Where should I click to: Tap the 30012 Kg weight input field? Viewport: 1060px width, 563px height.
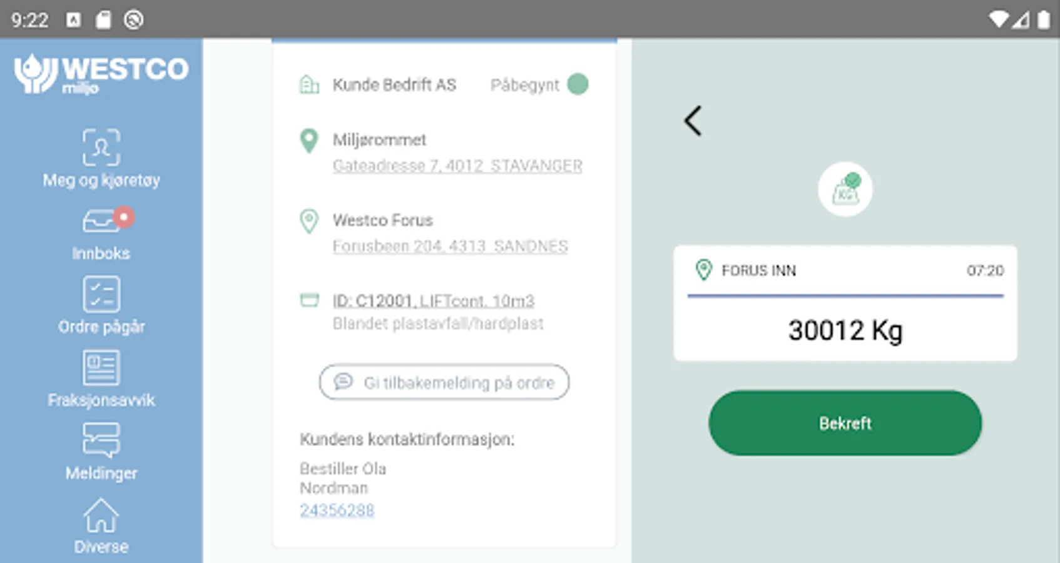(845, 330)
